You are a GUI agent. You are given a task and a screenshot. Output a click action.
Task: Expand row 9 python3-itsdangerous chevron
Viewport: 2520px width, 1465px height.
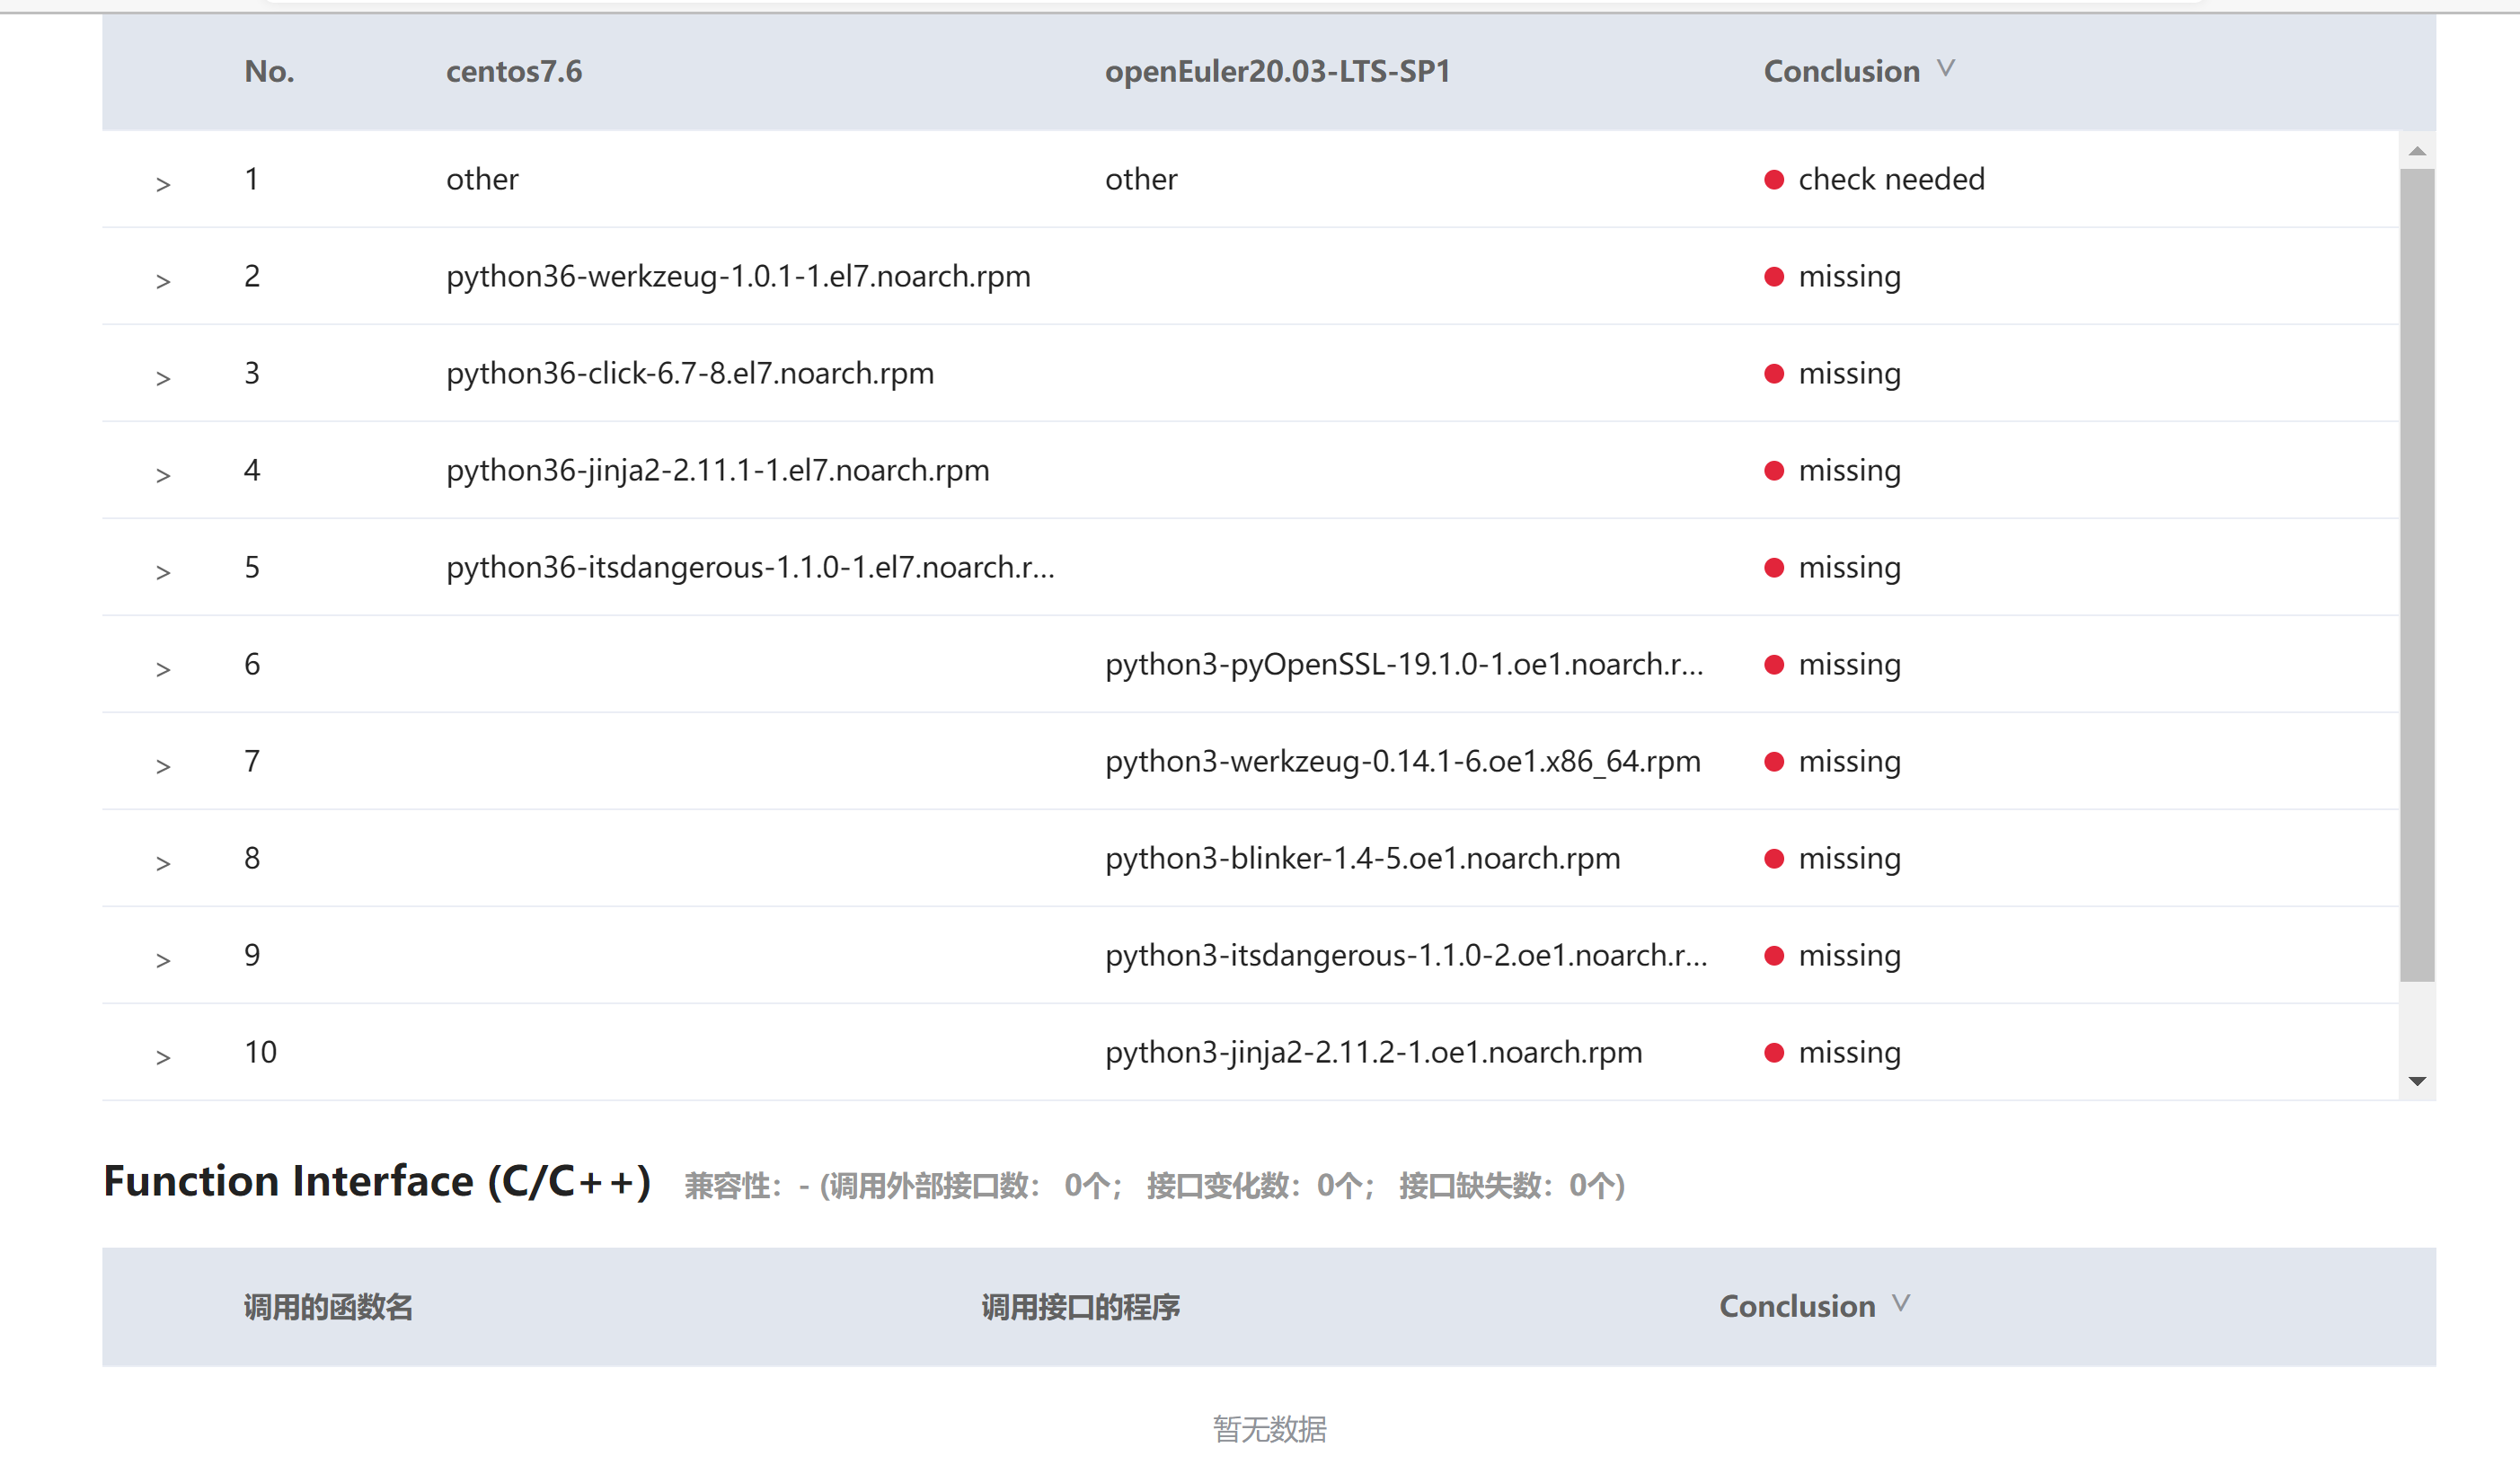point(163,960)
